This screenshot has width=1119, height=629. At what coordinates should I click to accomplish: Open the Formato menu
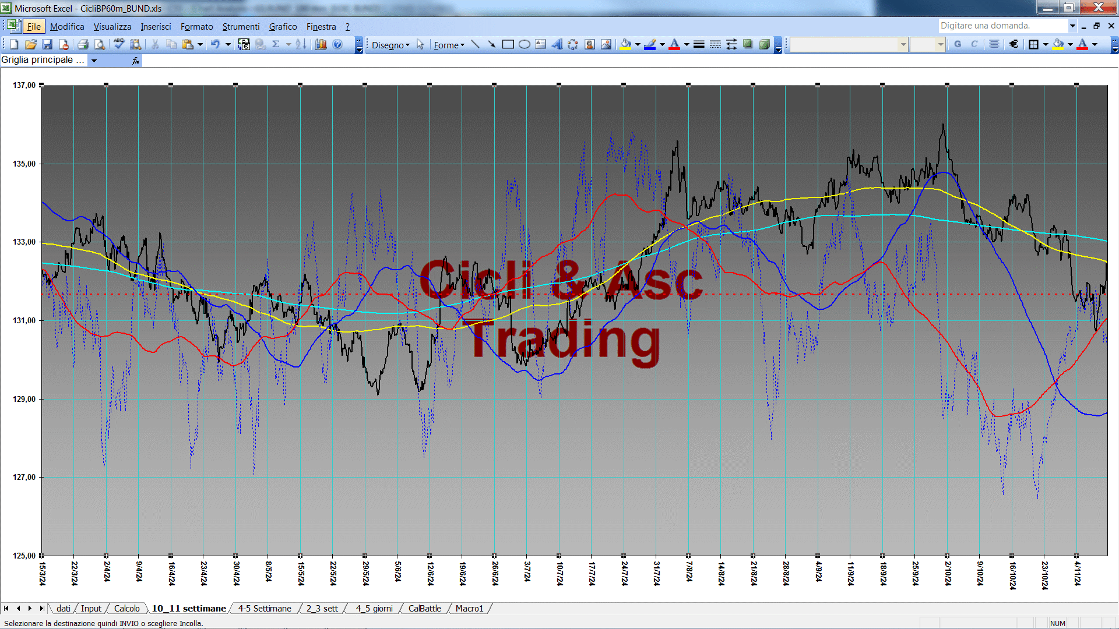tap(196, 26)
